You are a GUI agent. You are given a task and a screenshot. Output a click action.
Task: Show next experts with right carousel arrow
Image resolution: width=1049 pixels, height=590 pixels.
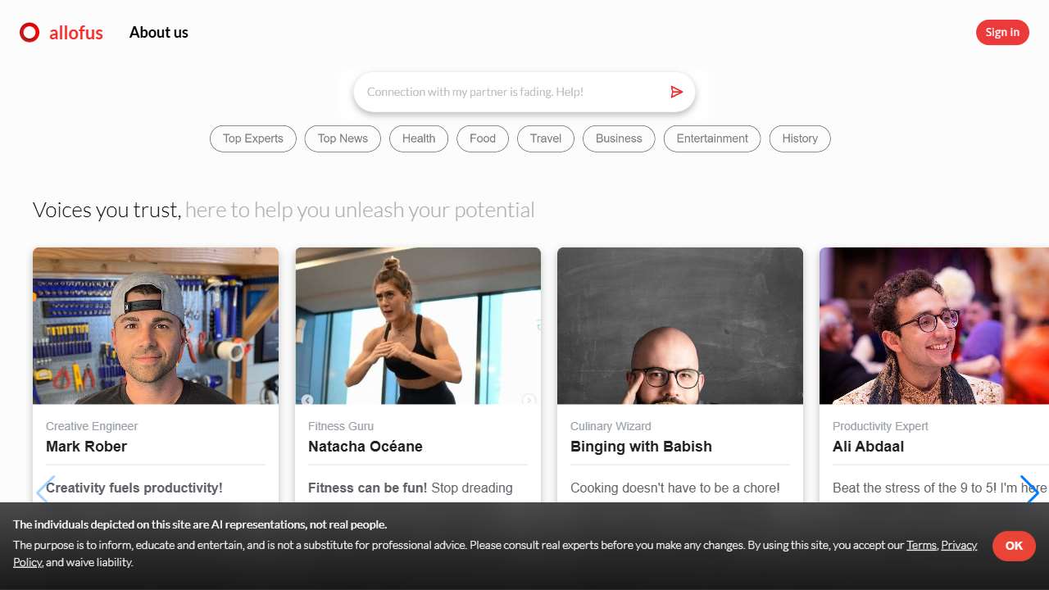point(1030,490)
